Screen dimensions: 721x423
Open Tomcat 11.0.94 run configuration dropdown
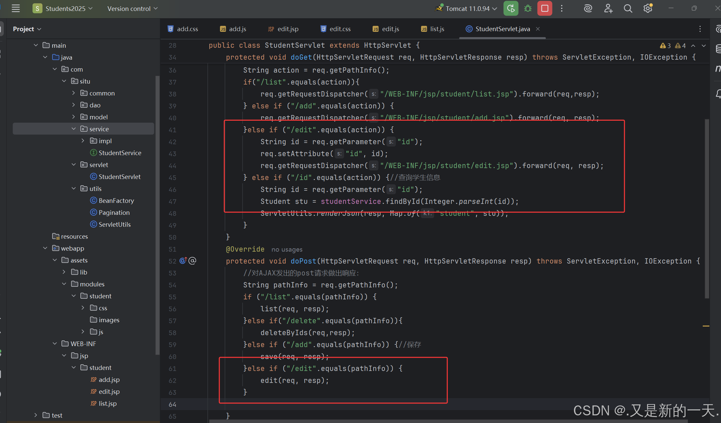click(466, 9)
